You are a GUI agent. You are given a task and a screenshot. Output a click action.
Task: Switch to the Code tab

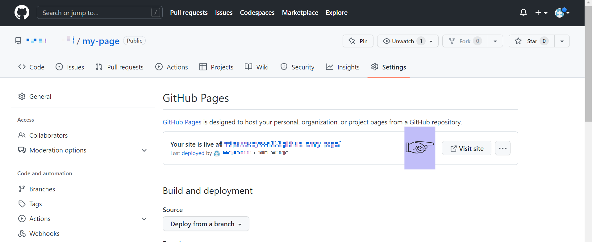(31, 67)
